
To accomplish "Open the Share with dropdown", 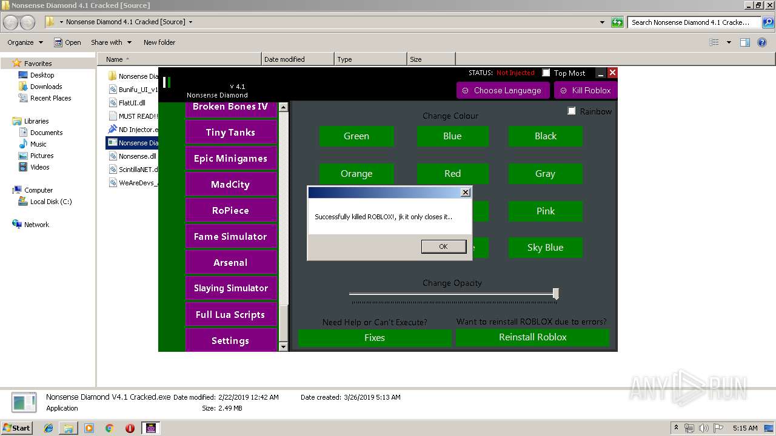I will tap(110, 42).
